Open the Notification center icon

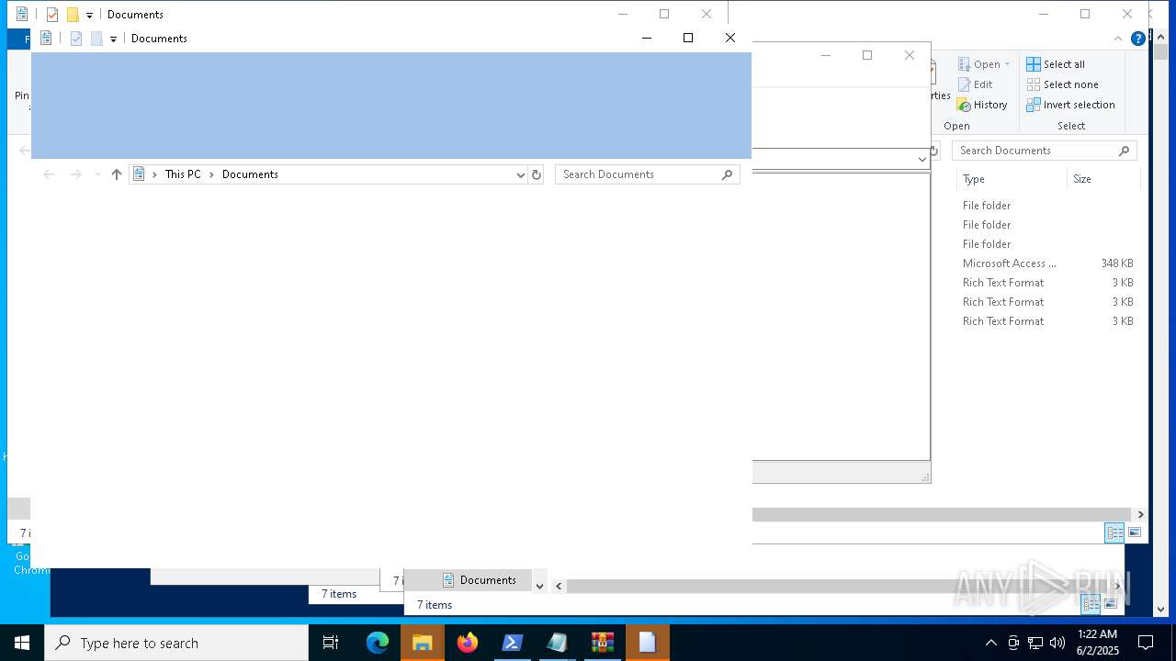pyautogui.click(x=1146, y=643)
